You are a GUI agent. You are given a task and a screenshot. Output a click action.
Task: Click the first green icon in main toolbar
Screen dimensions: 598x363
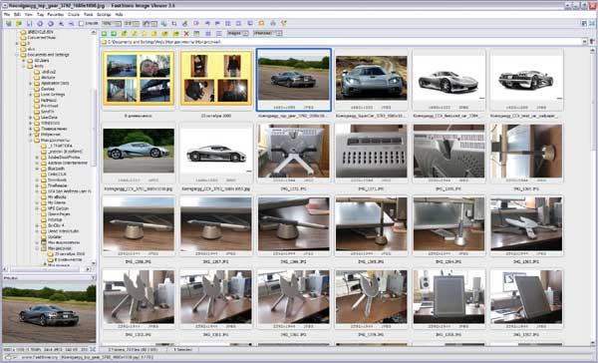point(8,24)
